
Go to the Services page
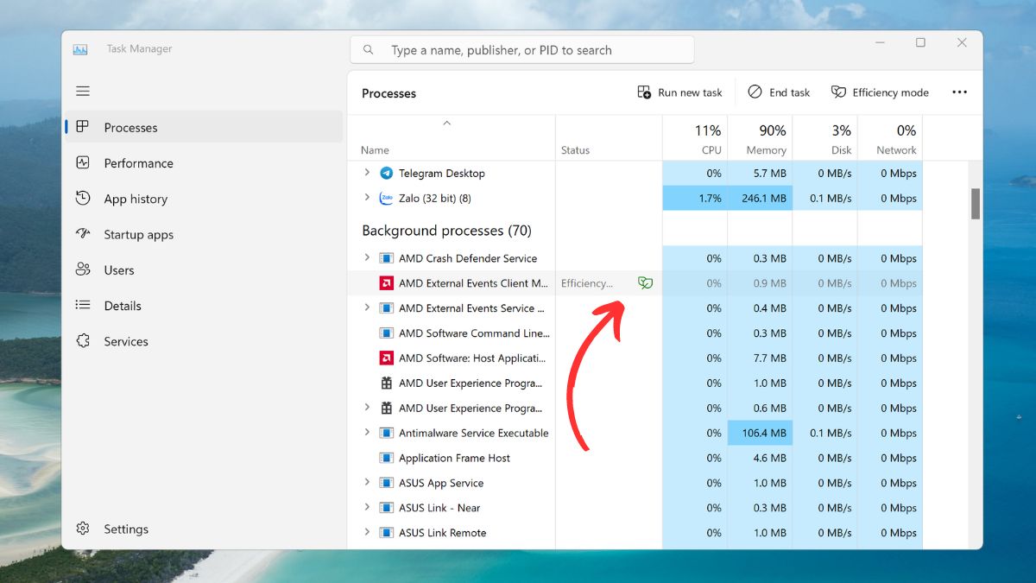click(x=126, y=342)
